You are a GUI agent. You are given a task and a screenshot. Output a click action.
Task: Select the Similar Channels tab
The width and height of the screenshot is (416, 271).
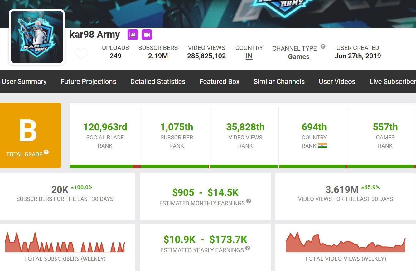[279, 81]
